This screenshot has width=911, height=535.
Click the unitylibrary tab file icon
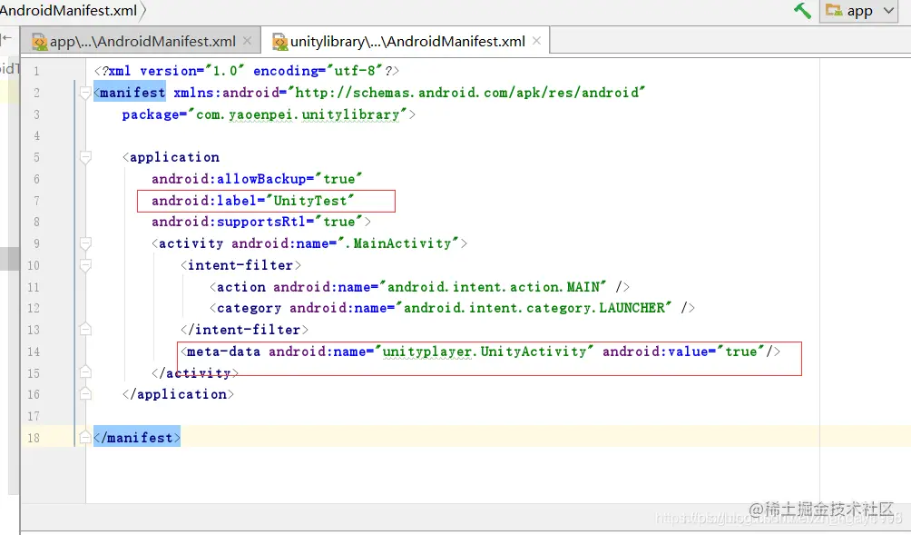[x=280, y=42]
